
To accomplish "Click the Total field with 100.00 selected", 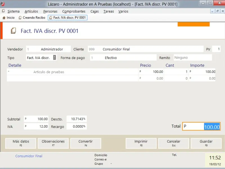I will click(x=201, y=126).
